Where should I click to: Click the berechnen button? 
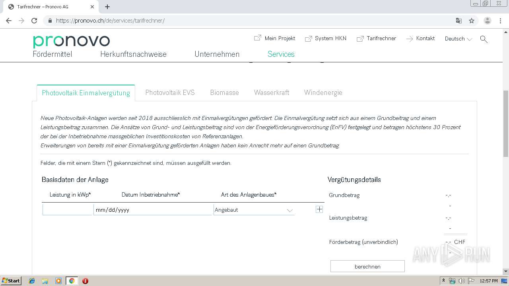[367, 267]
